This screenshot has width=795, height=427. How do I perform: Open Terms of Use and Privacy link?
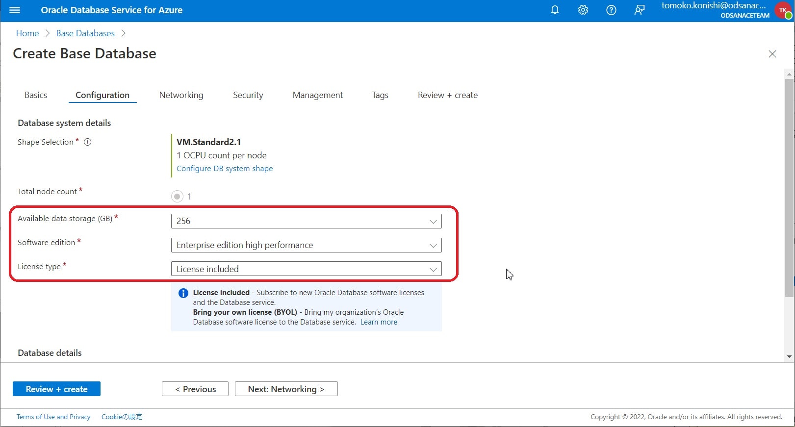[x=53, y=417]
